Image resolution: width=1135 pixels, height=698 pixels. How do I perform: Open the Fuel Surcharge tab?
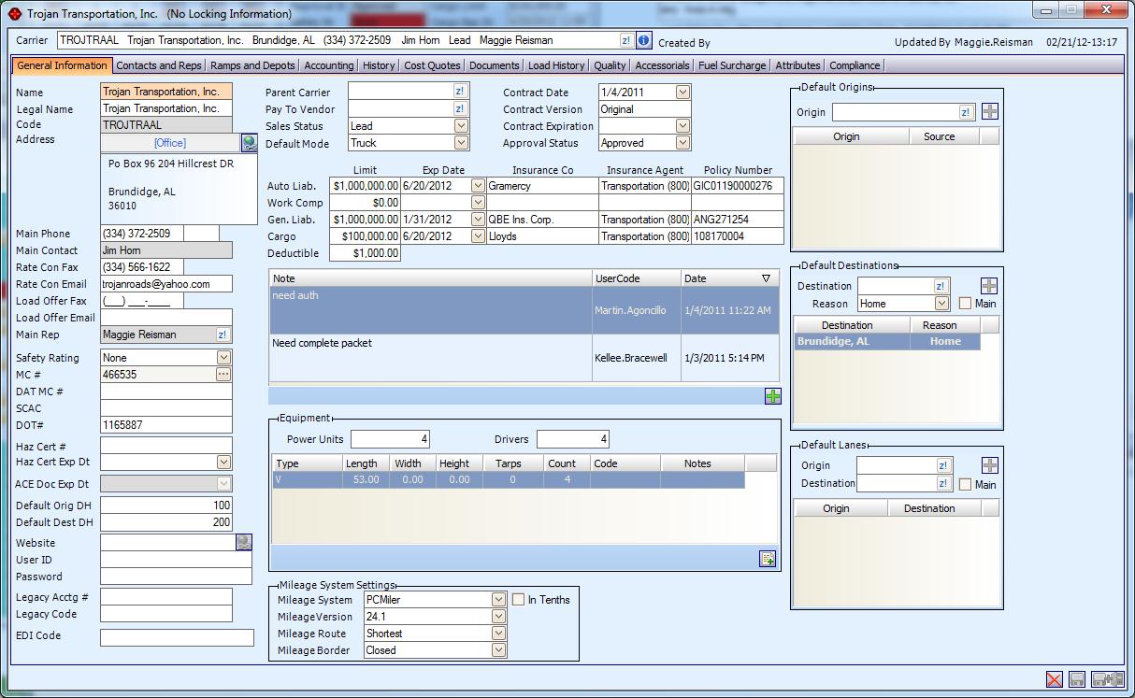tap(732, 65)
